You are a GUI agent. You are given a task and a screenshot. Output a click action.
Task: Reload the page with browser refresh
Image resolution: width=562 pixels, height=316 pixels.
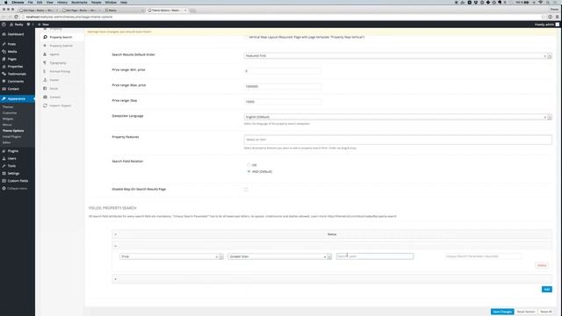16,17
